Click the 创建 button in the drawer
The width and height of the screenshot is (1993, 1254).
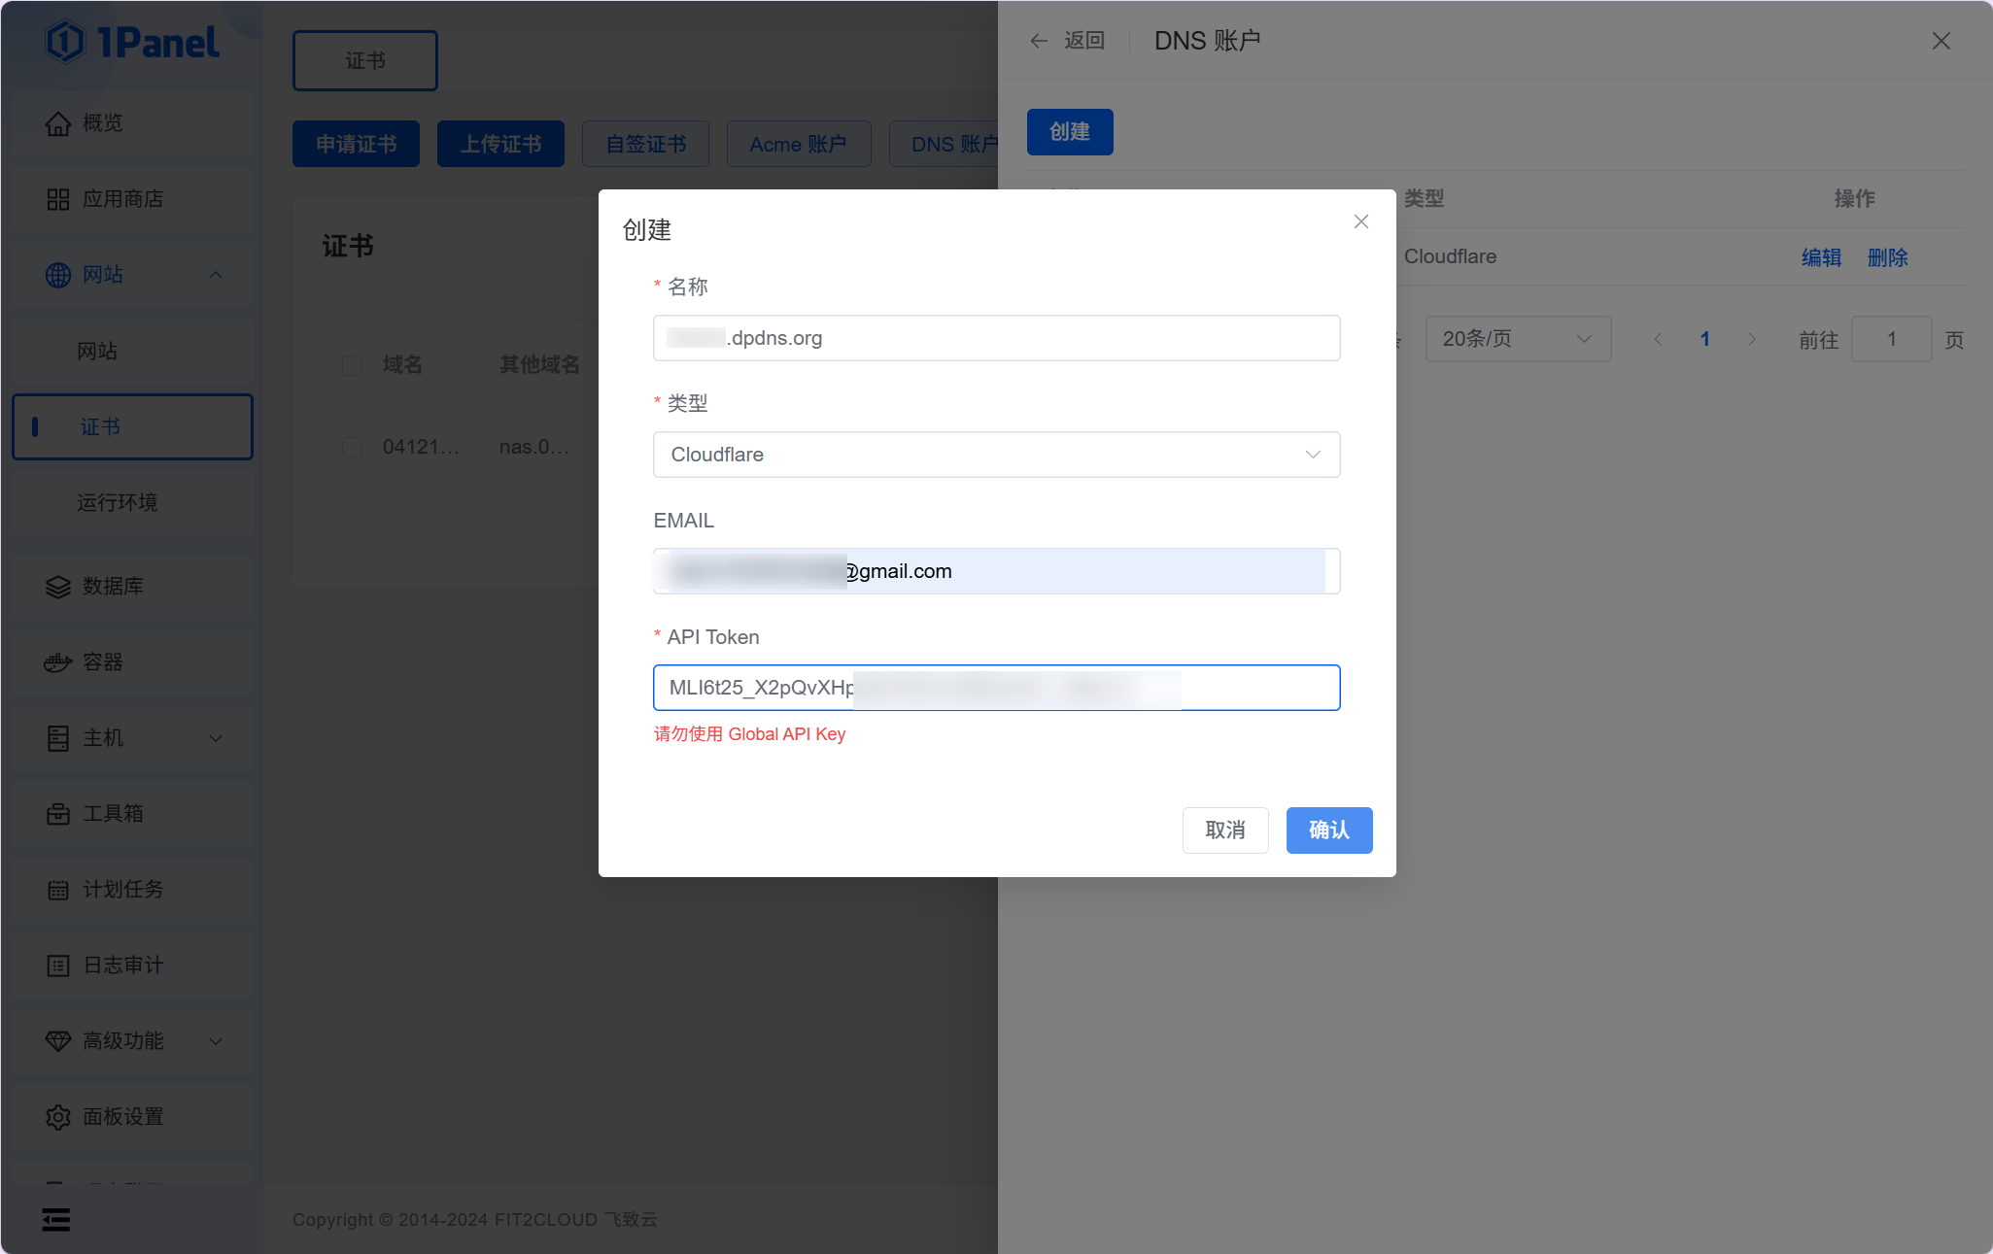click(1070, 131)
